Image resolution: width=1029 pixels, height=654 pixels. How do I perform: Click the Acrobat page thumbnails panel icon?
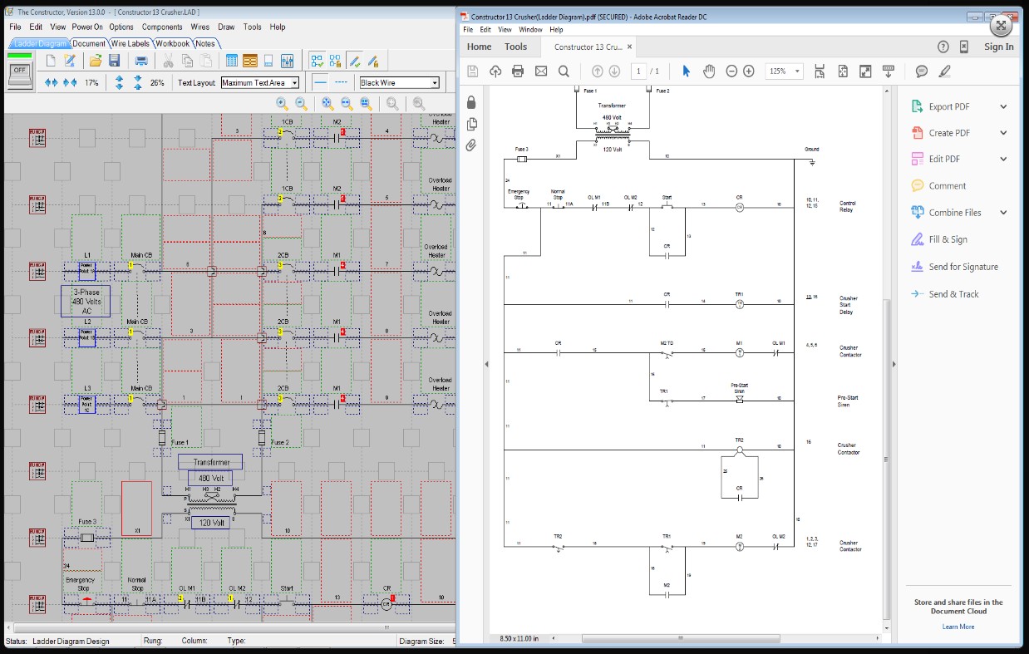tap(471, 124)
